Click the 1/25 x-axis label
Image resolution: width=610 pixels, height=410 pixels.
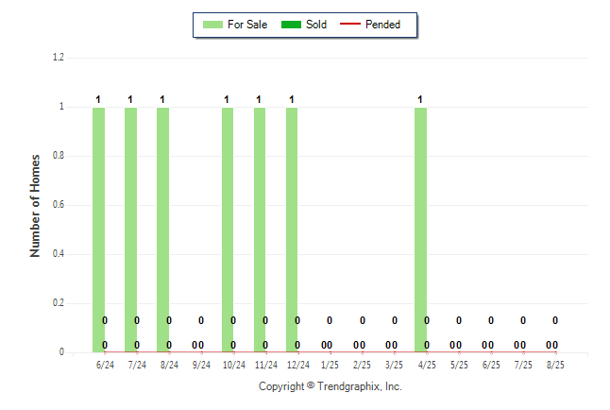point(330,366)
